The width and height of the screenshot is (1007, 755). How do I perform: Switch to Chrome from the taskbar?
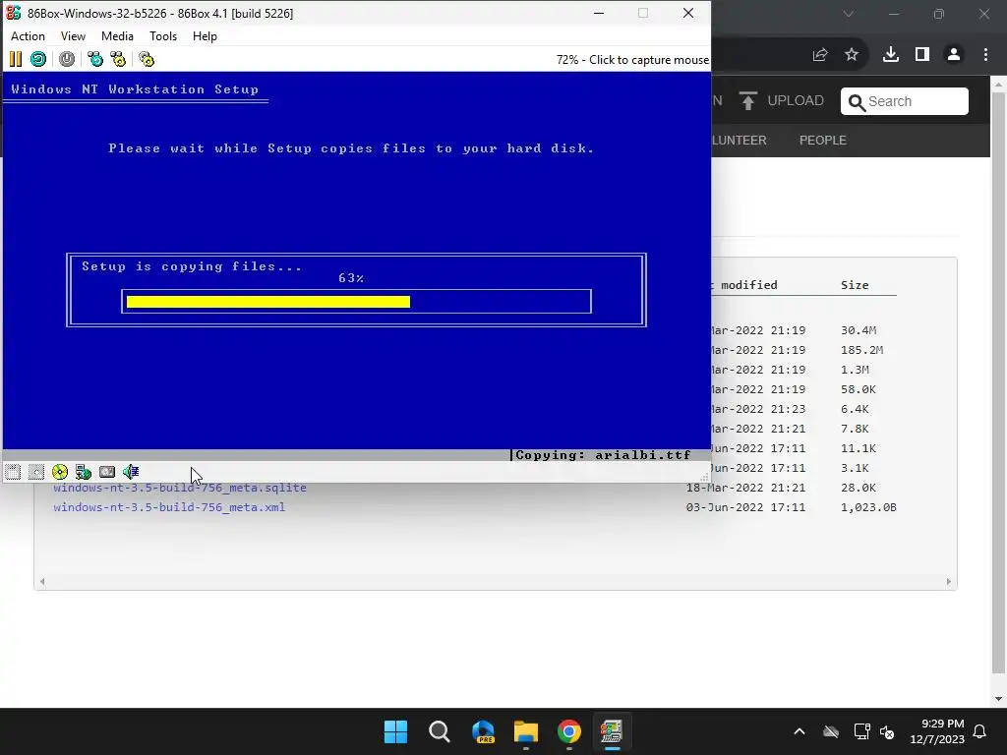[569, 731]
